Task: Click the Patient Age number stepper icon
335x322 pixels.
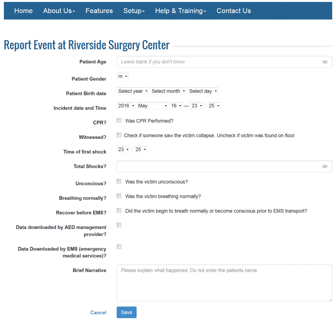Action: click(x=325, y=61)
